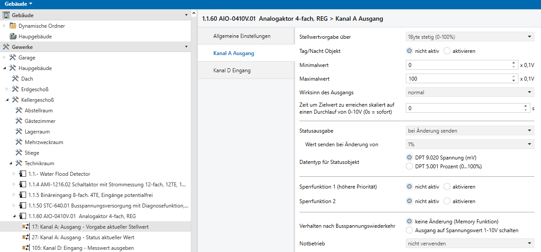
Task: Click the Kanal D Eingang Messwert object icon
Action: [26, 248]
